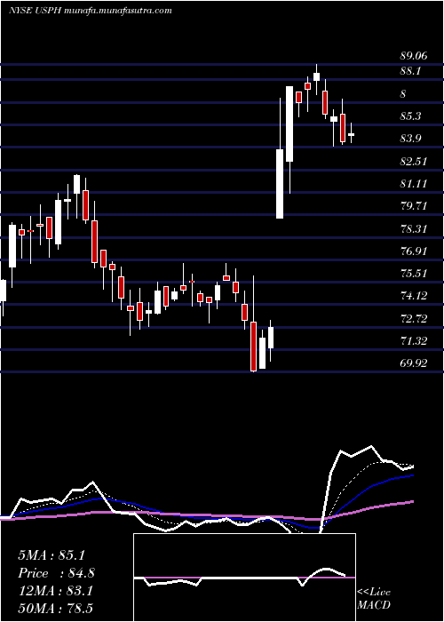Click the tall white gap-up candle near 79.71
Screen dimensions: 444x622
tap(280, 184)
